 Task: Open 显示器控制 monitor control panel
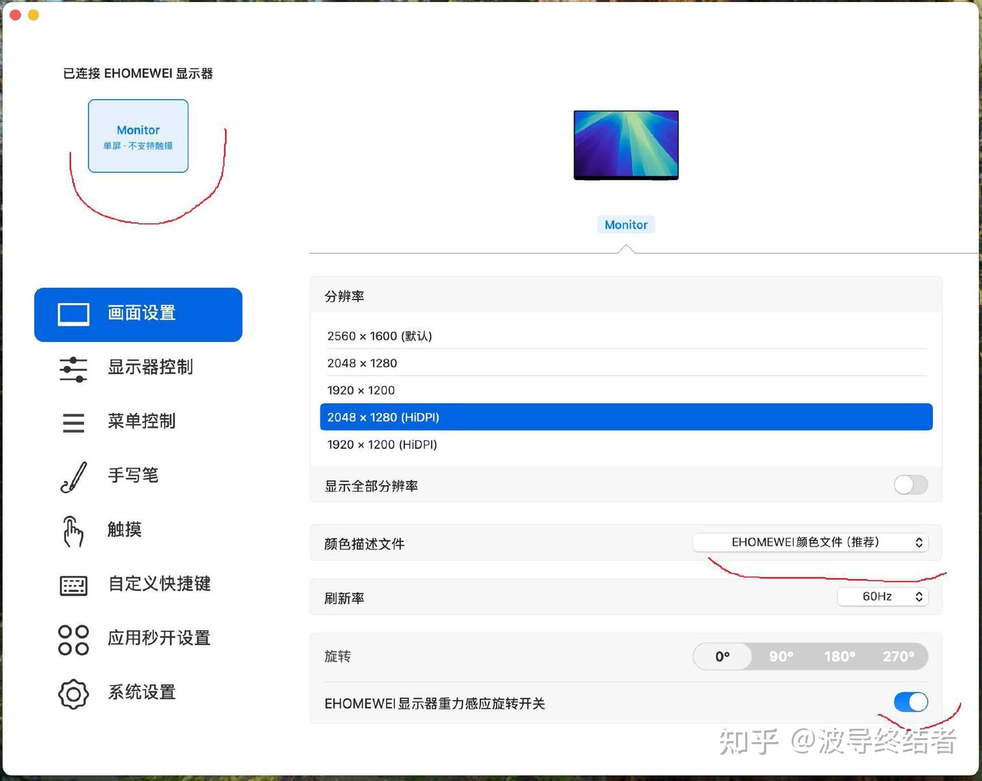(73, 369)
